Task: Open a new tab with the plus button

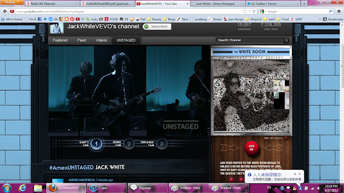Action: point(304,4)
